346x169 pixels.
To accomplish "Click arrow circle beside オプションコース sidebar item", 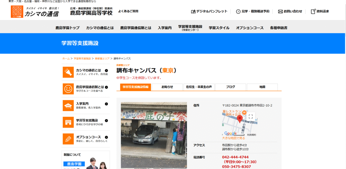I will pos(106,137).
